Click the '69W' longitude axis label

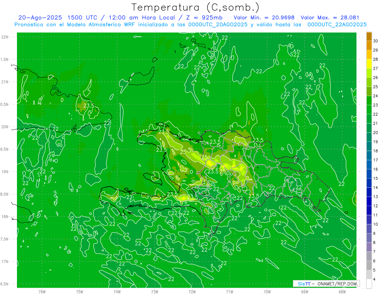coord(304,292)
